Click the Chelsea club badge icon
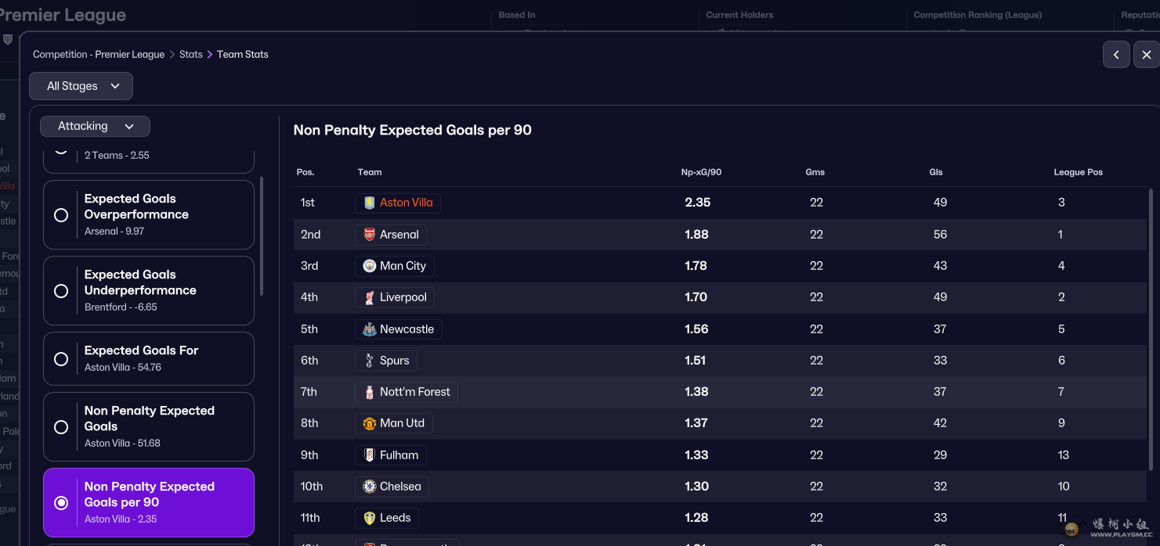The width and height of the screenshot is (1160, 546). point(369,487)
